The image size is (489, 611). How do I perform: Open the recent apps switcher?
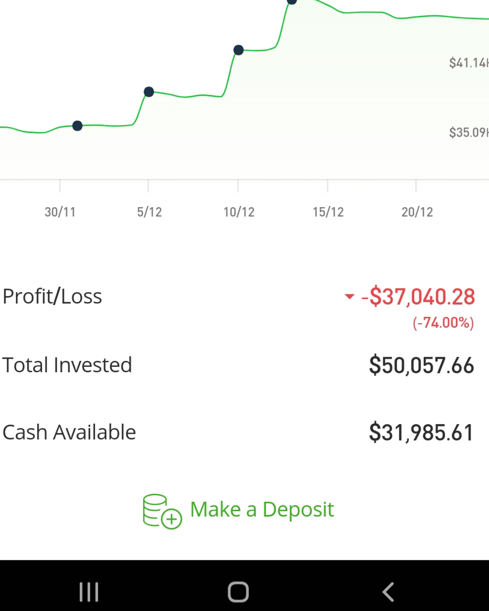pos(89,592)
